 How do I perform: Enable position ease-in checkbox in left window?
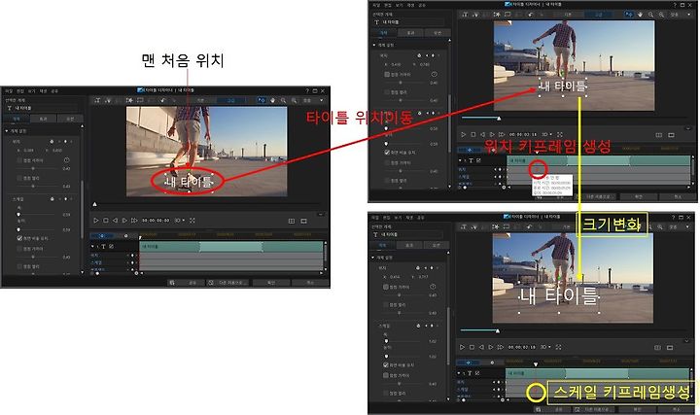[19, 159]
